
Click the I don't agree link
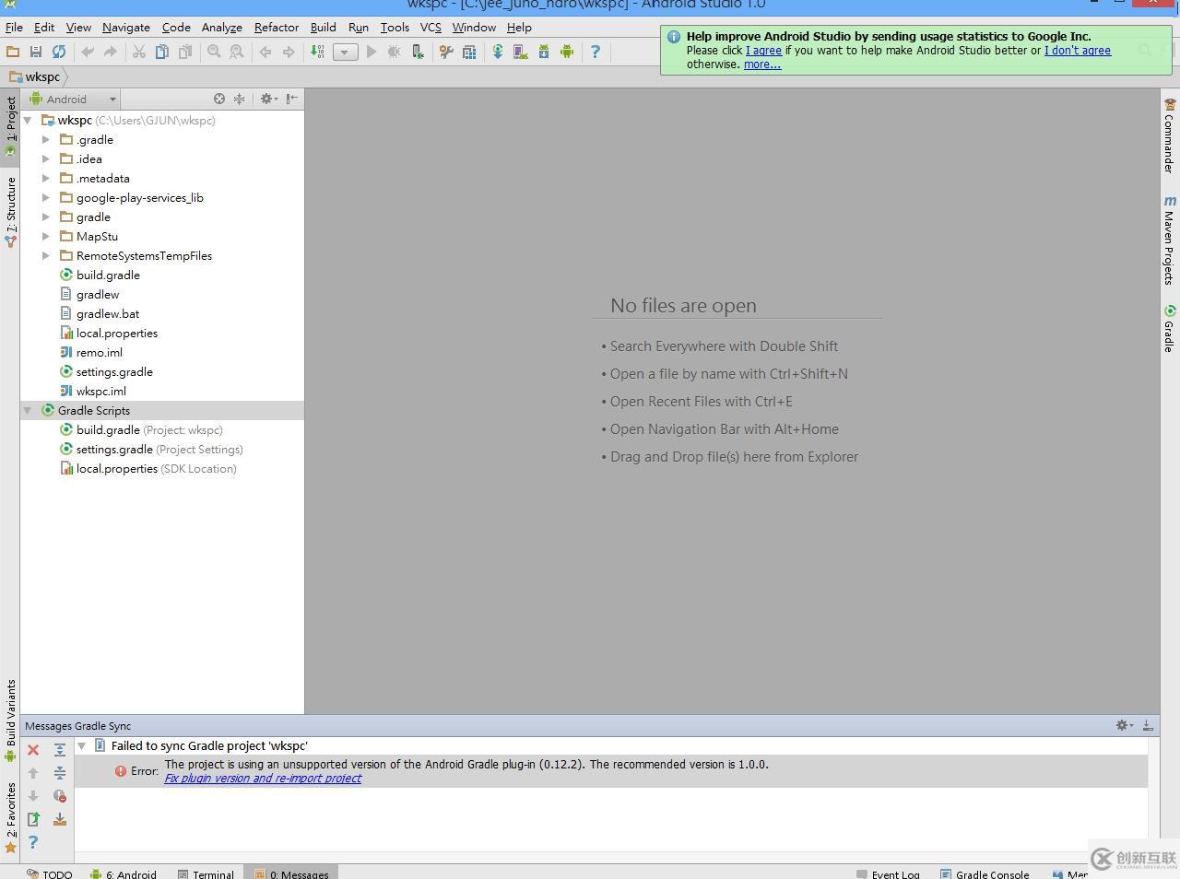[1078, 51]
